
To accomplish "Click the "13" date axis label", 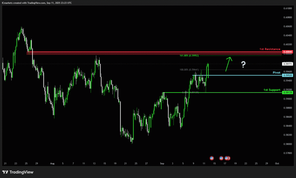I will (x=94, y=164).
